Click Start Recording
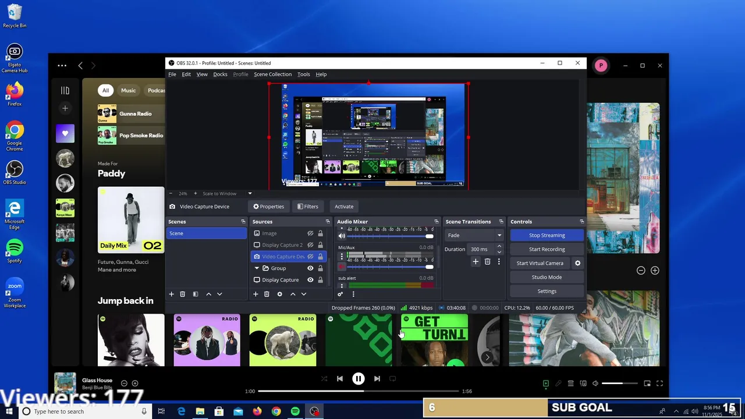Viewport: 745px width, 419px height. pyautogui.click(x=547, y=249)
